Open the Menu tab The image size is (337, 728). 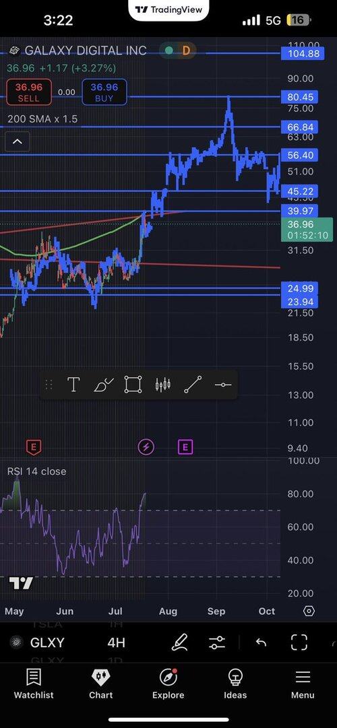coord(303,684)
